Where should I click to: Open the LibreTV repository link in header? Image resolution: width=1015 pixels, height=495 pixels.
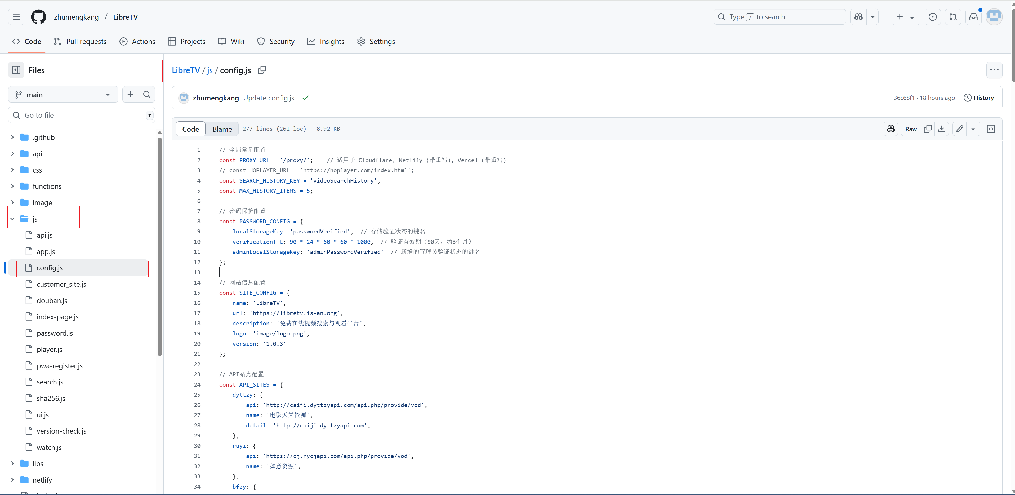tap(126, 17)
